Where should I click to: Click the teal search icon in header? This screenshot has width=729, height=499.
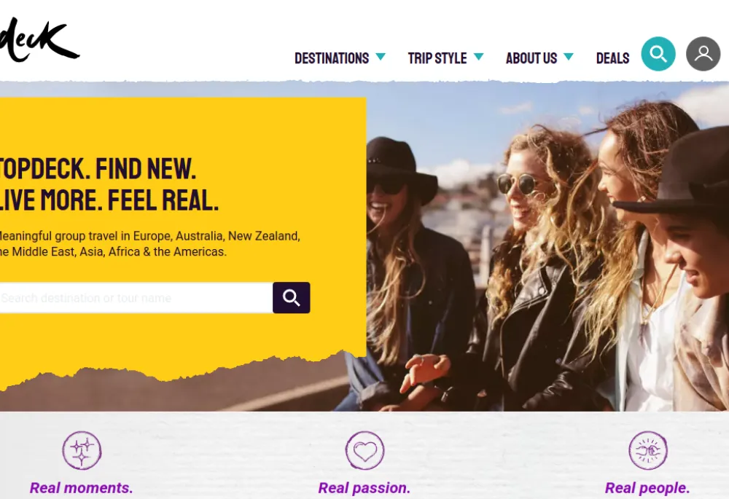[x=658, y=54]
